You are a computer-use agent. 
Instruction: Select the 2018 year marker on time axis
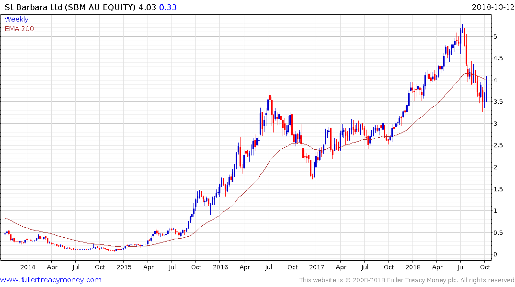[412, 267]
